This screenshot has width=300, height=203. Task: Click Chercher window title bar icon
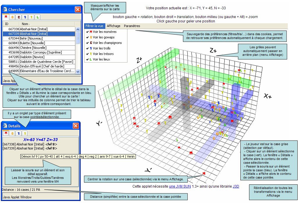pos(5,9)
